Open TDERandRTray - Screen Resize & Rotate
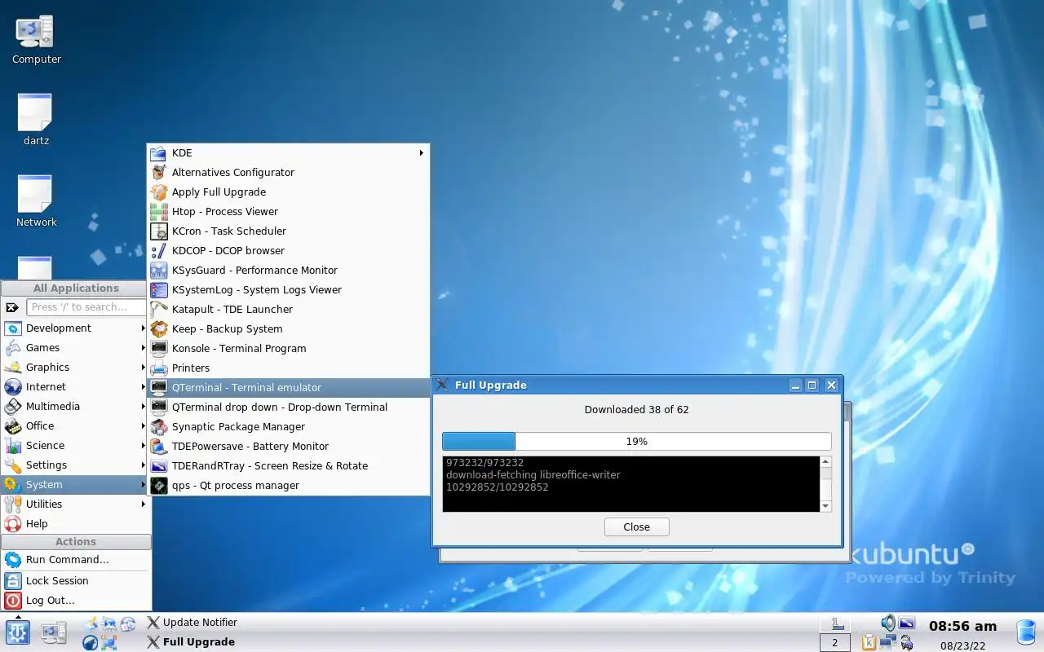Screen dimensions: 1044x652 point(289,466)
